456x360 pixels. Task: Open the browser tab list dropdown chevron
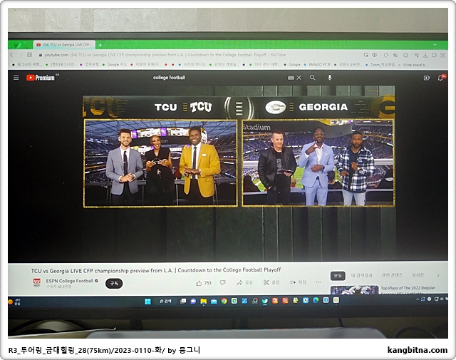click(435, 45)
